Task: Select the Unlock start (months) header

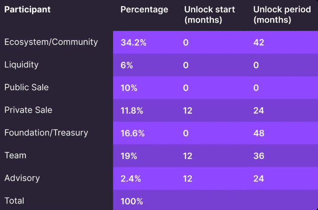Action: 209,15
